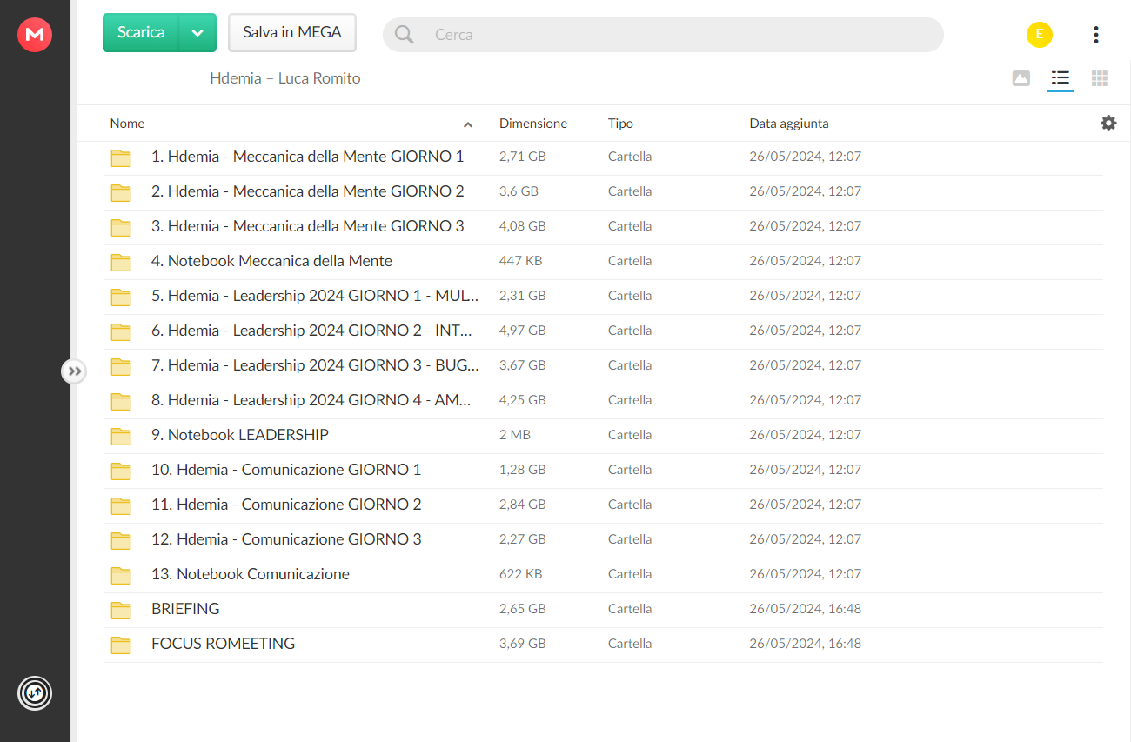The width and height of the screenshot is (1131, 742).
Task: Sort by the Data aggiunta column header
Action: [789, 124]
